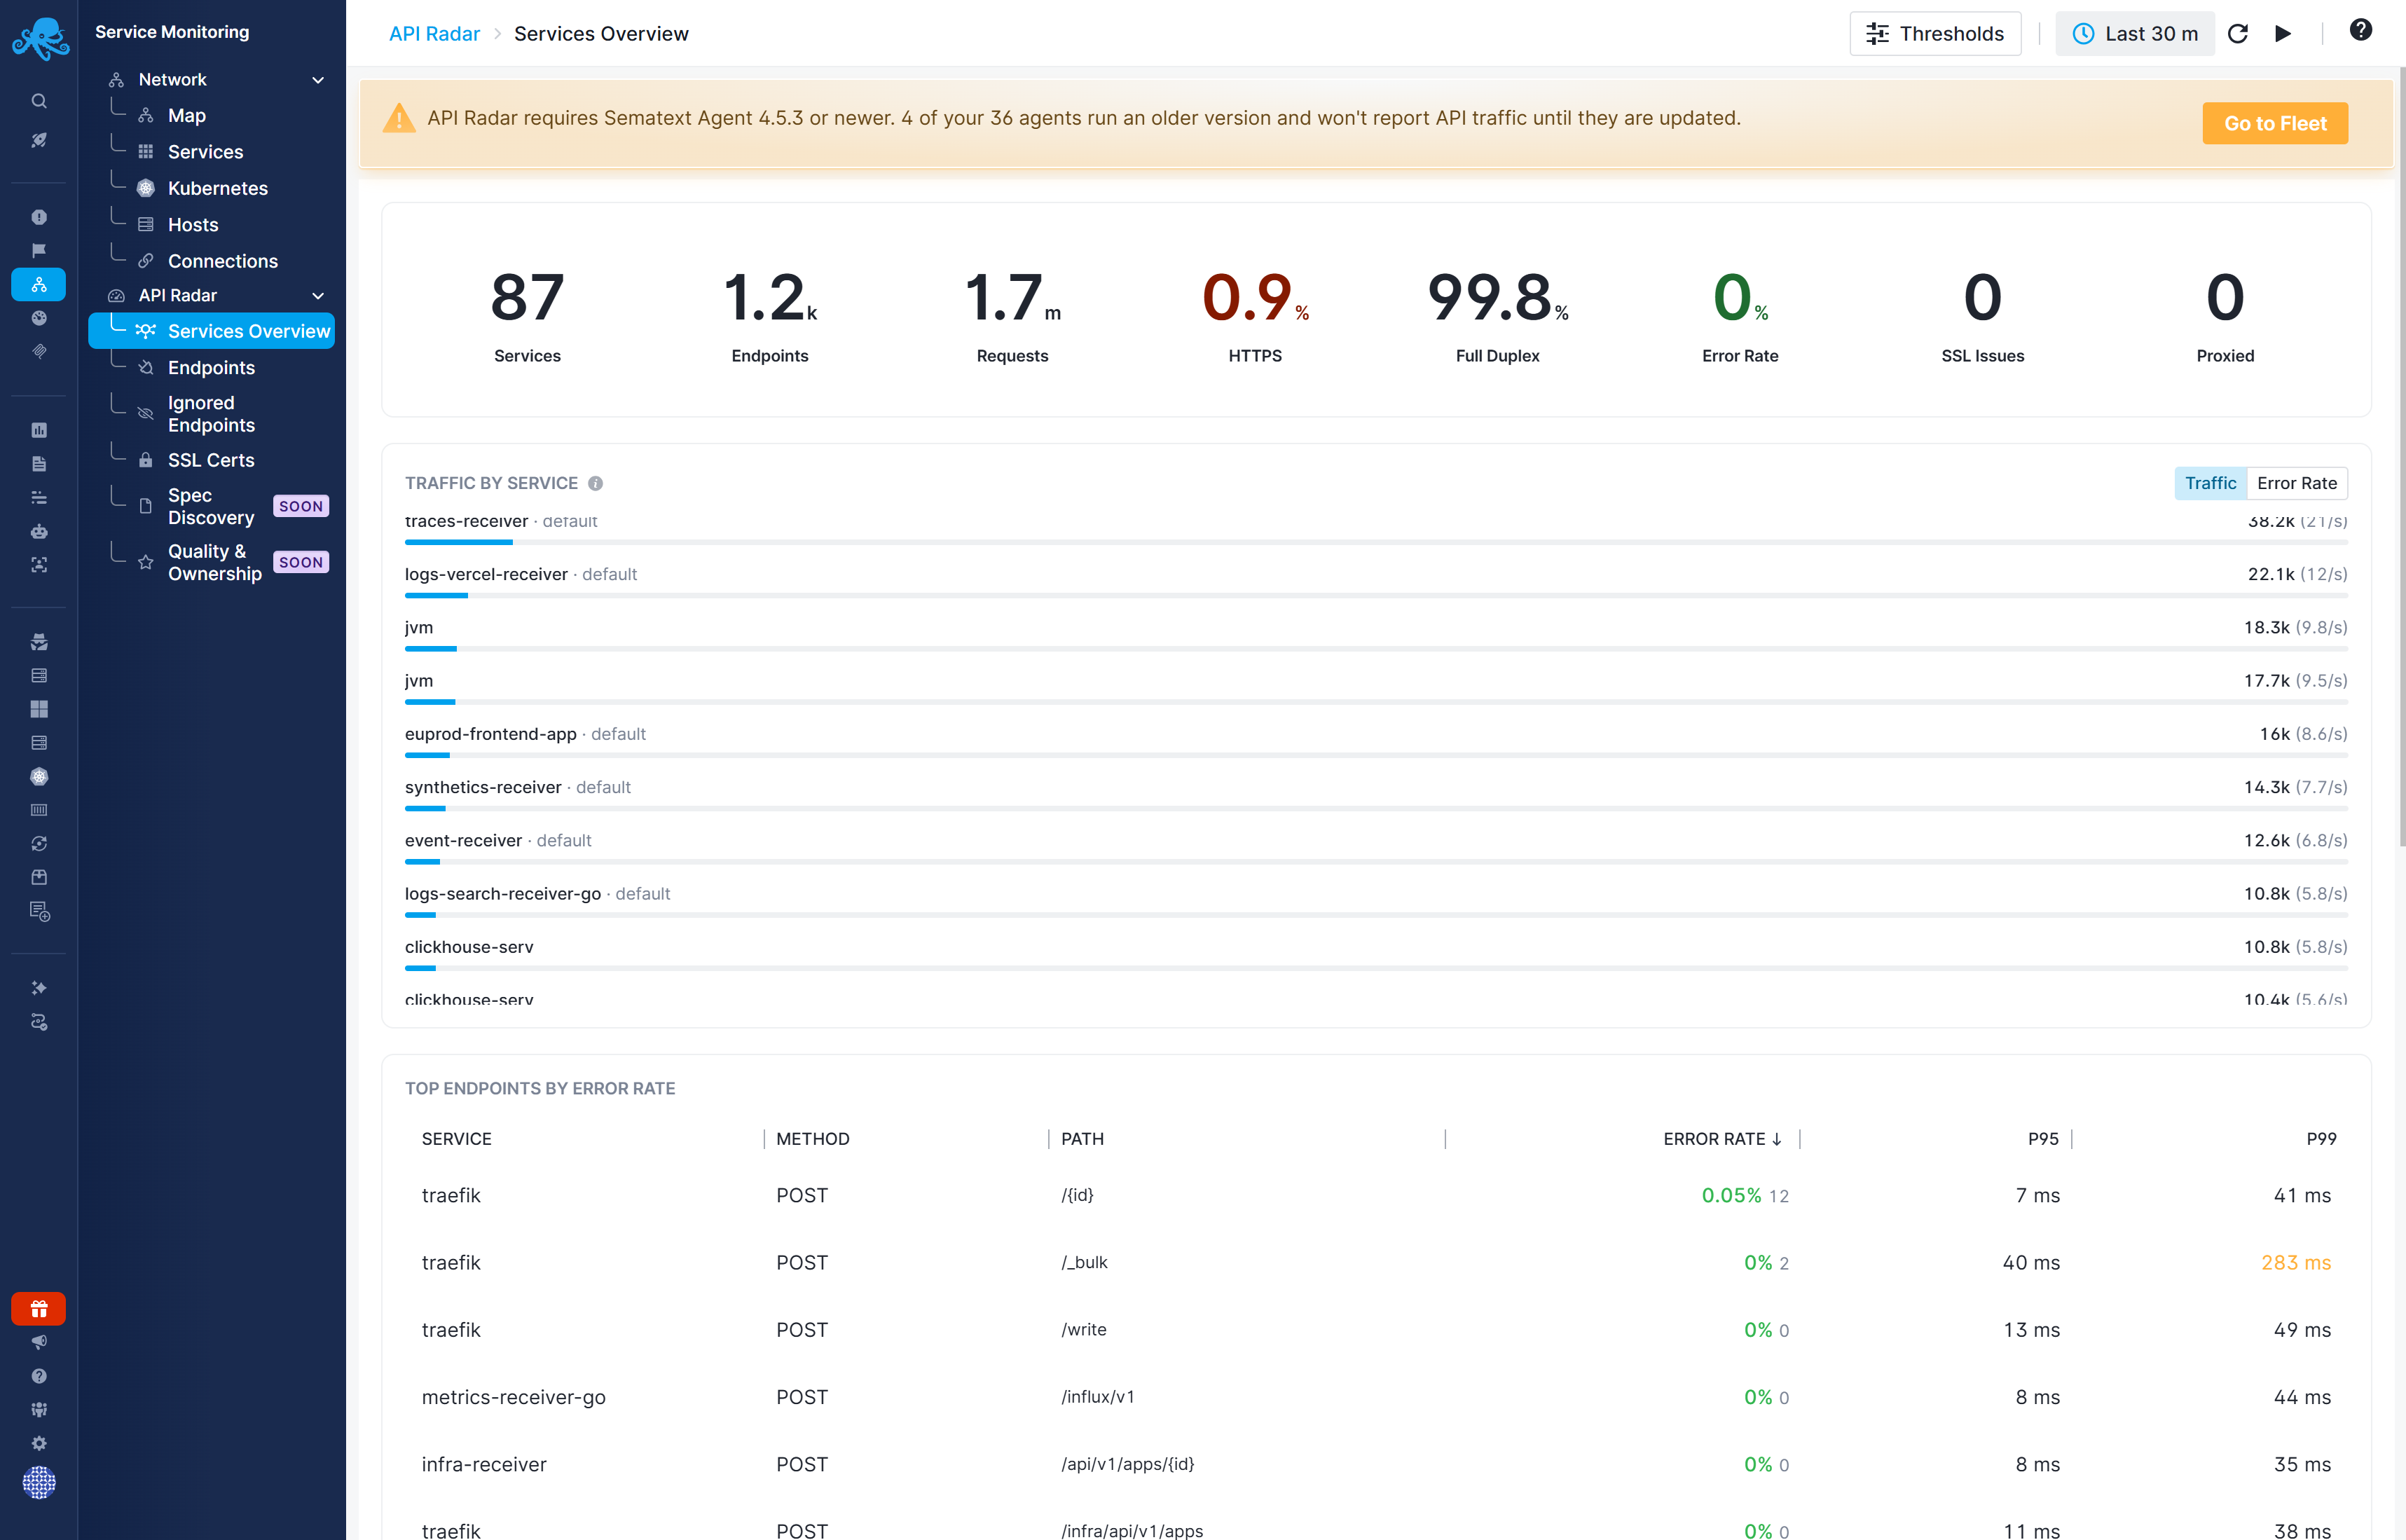Click the bar chart reports icon in the rail
The width and height of the screenshot is (2406, 1540).
(x=39, y=430)
